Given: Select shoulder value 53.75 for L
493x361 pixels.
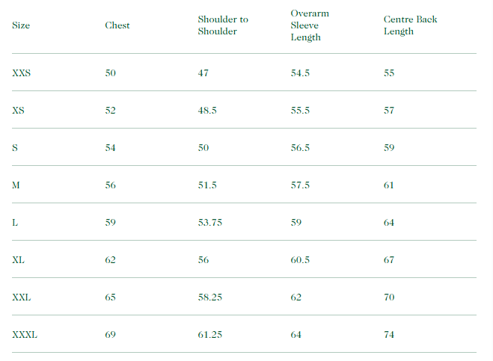Looking at the screenshot, I should [x=210, y=223].
